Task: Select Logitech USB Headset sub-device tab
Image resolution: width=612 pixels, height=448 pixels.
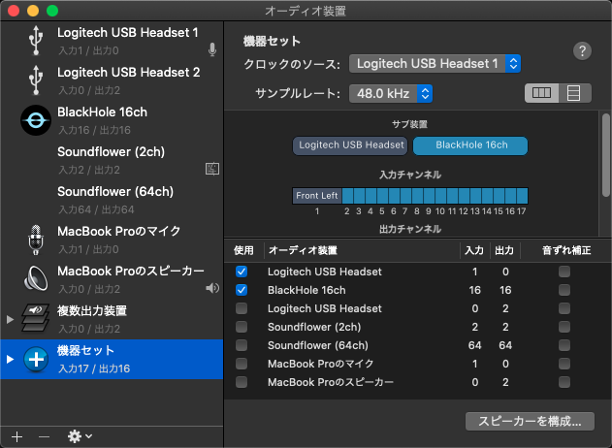Action: tap(350, 145)
